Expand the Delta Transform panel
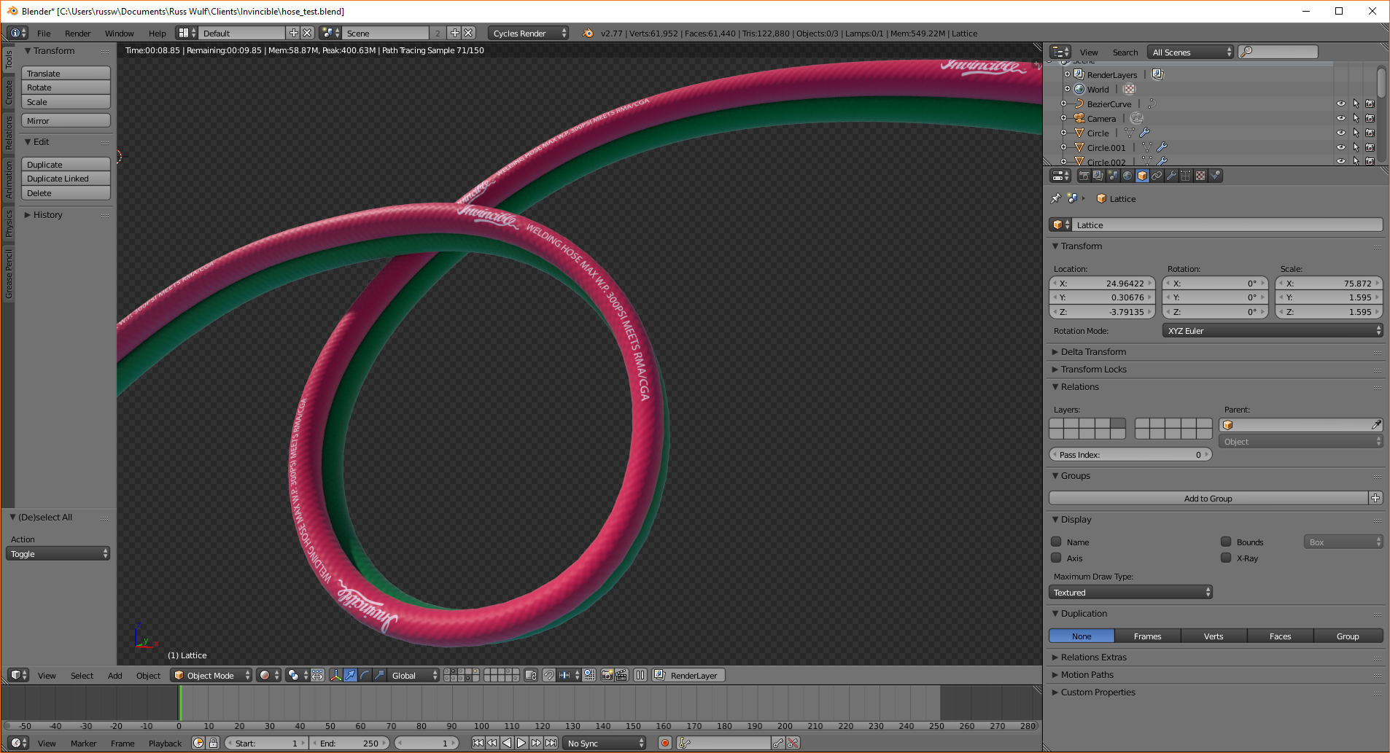This screenshot has width=1390, height=753. pyautogui.click(x=1093, y=352)
